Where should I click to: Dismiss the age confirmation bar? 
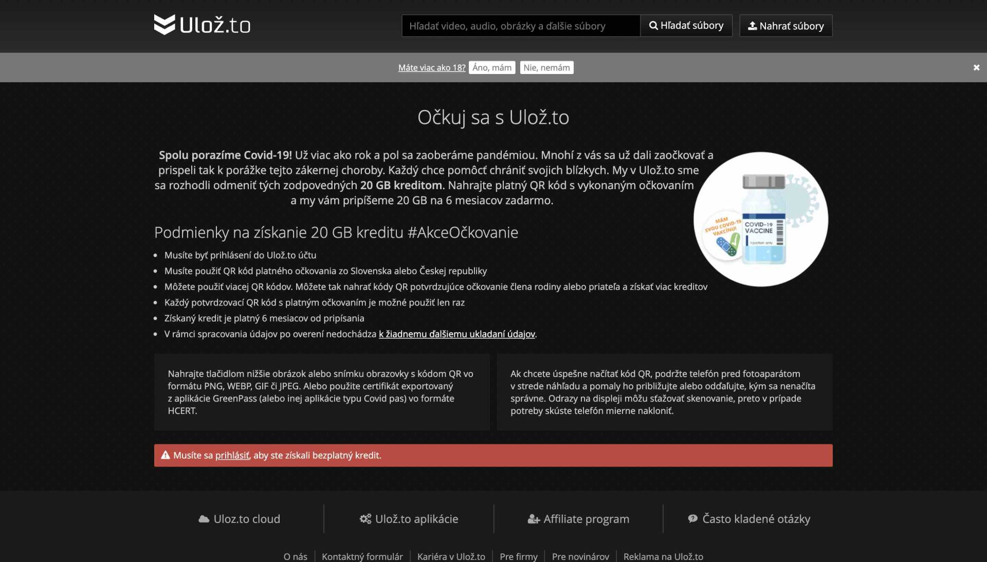[976, 67]
